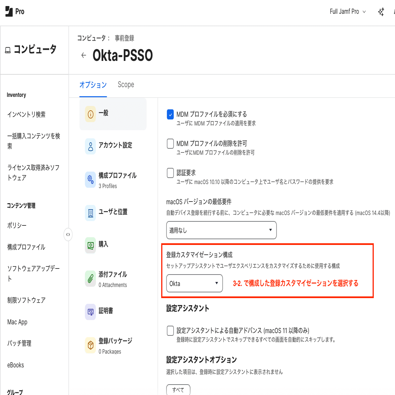Viewport: 395px width, 395px height.
Task: Select the 購入 (Purchasing) section icon
Action: (x=90, y=245)
